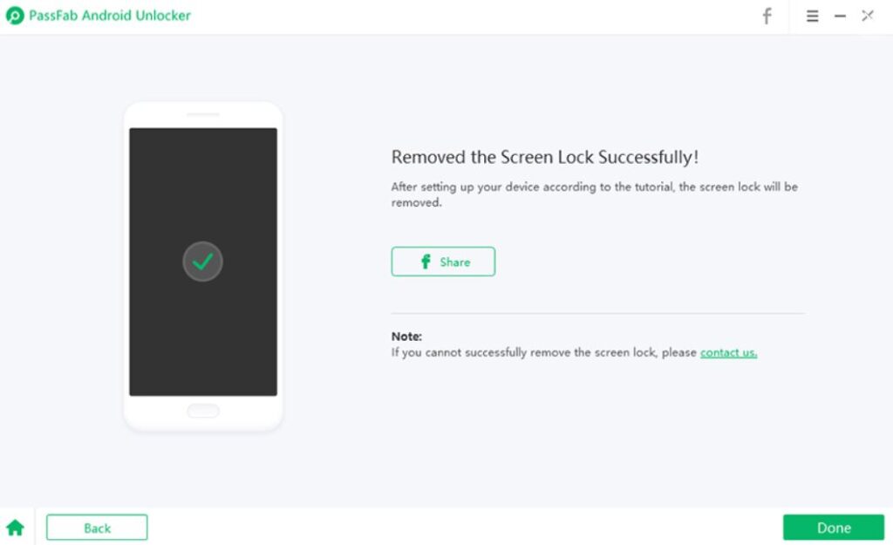Click the green checkmark success icon
This screenshot has height=545, width=893.
pyautogui.click(x=203, y=262)
